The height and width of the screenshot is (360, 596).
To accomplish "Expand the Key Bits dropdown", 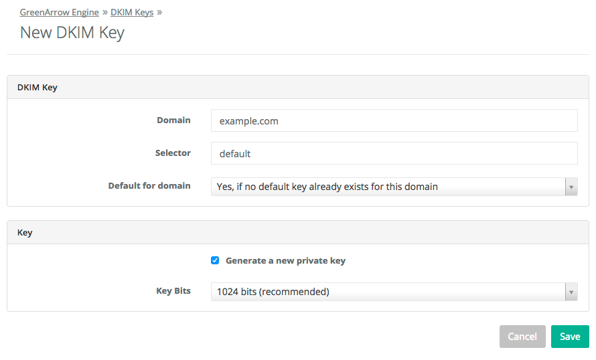I will 387,292.
